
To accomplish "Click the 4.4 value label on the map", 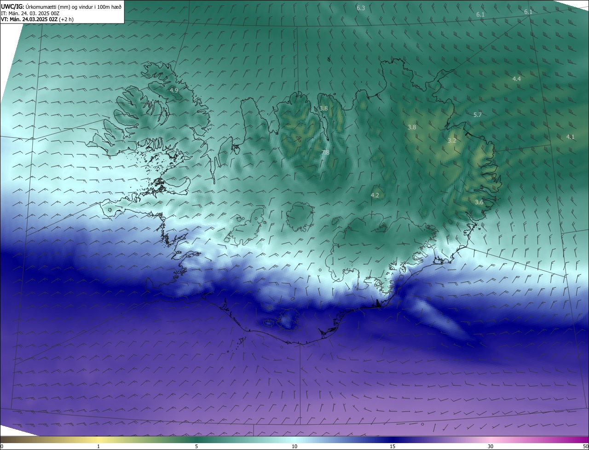I will coord(517,79).
